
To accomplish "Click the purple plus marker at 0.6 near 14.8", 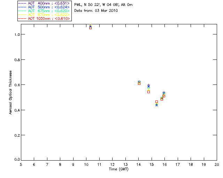I will pyautogui.click(x=149, y=85).
